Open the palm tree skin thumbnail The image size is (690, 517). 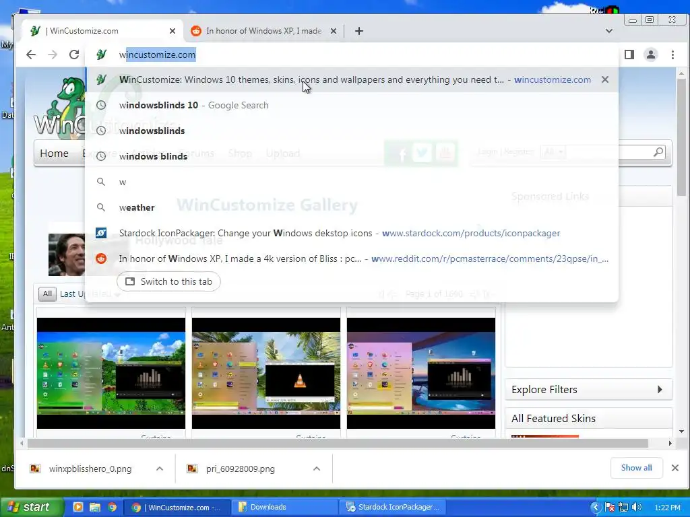265,373
